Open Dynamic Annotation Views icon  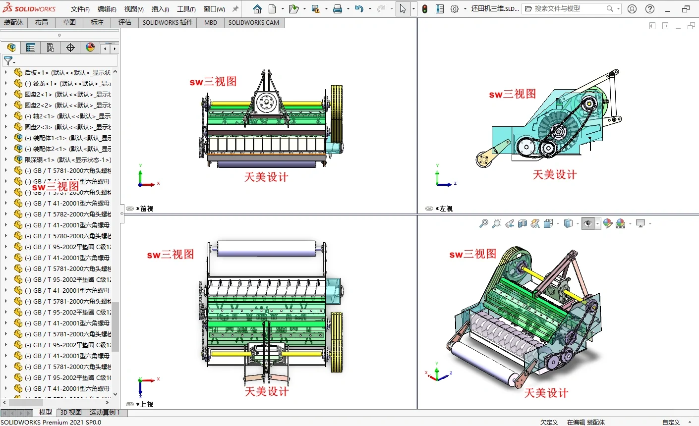[535, 224]
